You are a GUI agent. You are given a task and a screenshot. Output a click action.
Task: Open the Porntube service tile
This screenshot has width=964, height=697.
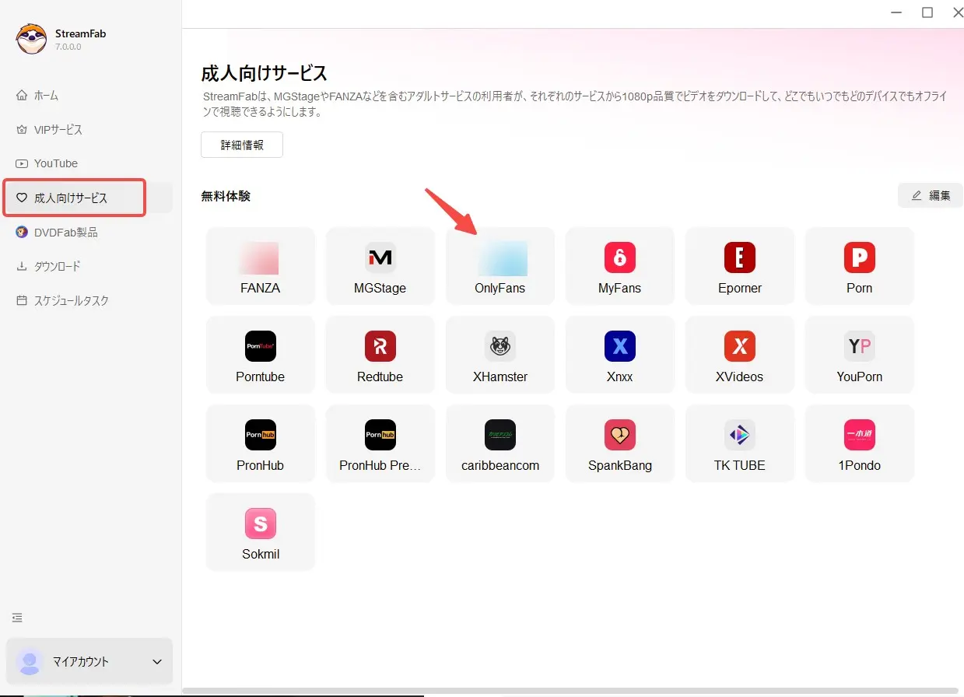tap(261, 355)
